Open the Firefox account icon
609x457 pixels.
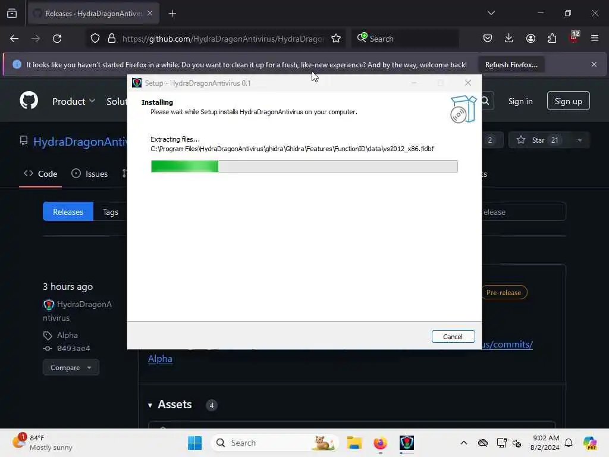530,38
